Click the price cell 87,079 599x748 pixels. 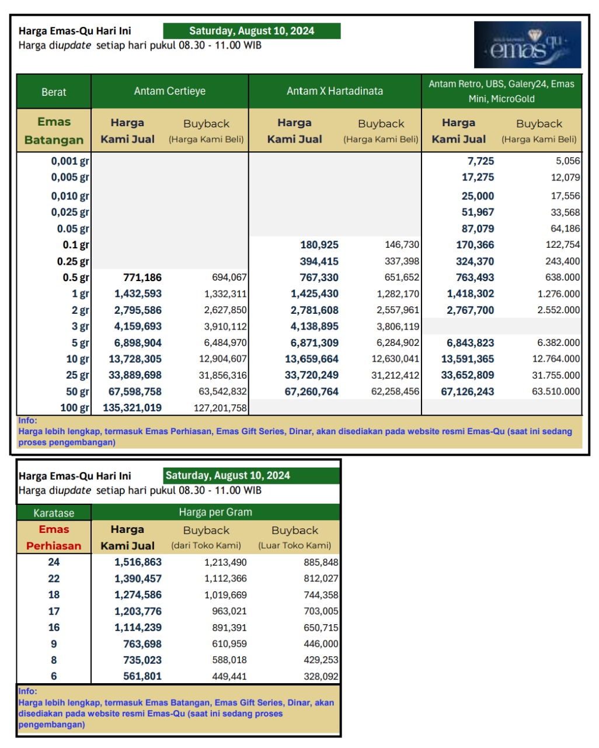tap(478, 229)
